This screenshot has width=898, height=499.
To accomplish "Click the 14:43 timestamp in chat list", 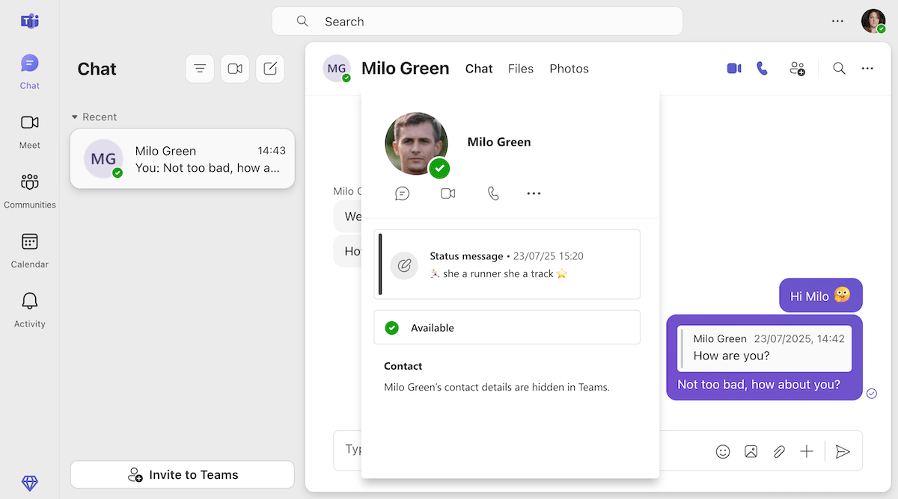I will 272,150.
